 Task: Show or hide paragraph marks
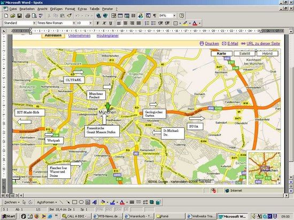click(x=154, y=15)
